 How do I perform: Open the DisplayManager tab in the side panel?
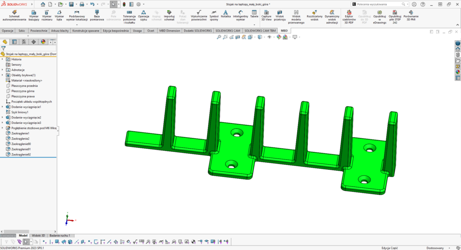(x=43, y=42)
